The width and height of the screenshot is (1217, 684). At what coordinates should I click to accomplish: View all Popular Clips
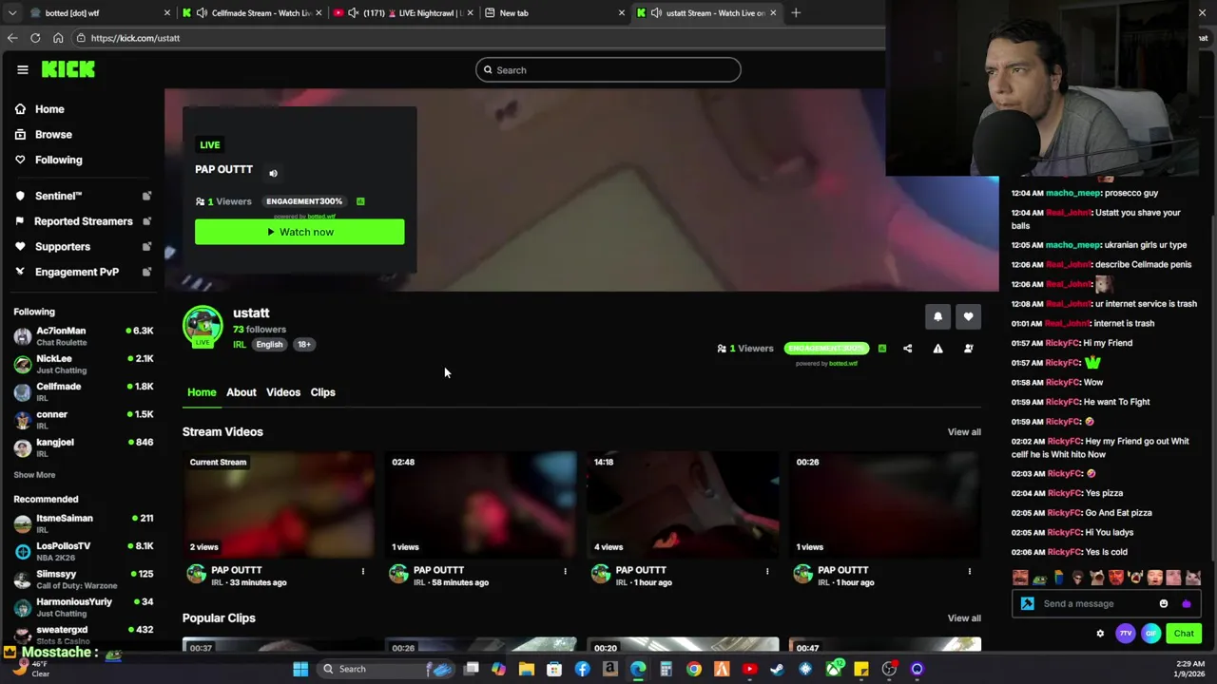click(964, 618)
